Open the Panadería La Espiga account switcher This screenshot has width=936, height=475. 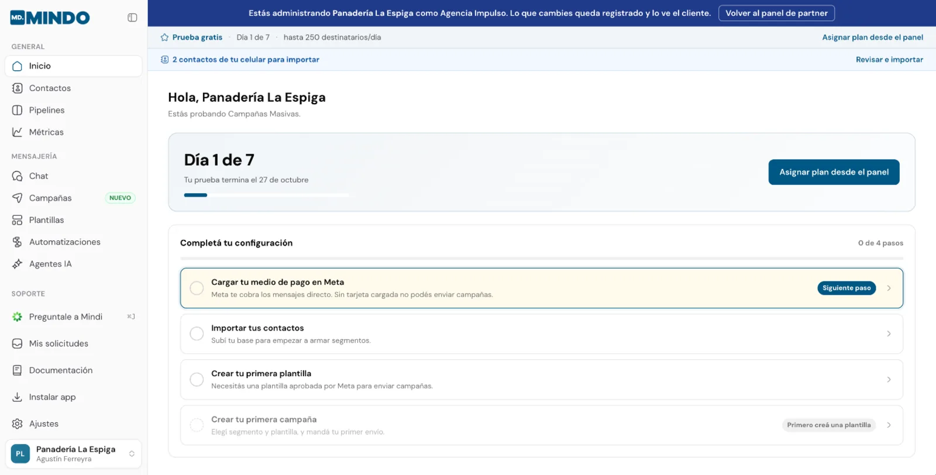[73, 454]
